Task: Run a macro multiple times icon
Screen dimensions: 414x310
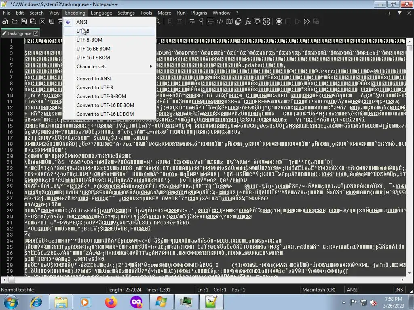Action: [307, 22]
